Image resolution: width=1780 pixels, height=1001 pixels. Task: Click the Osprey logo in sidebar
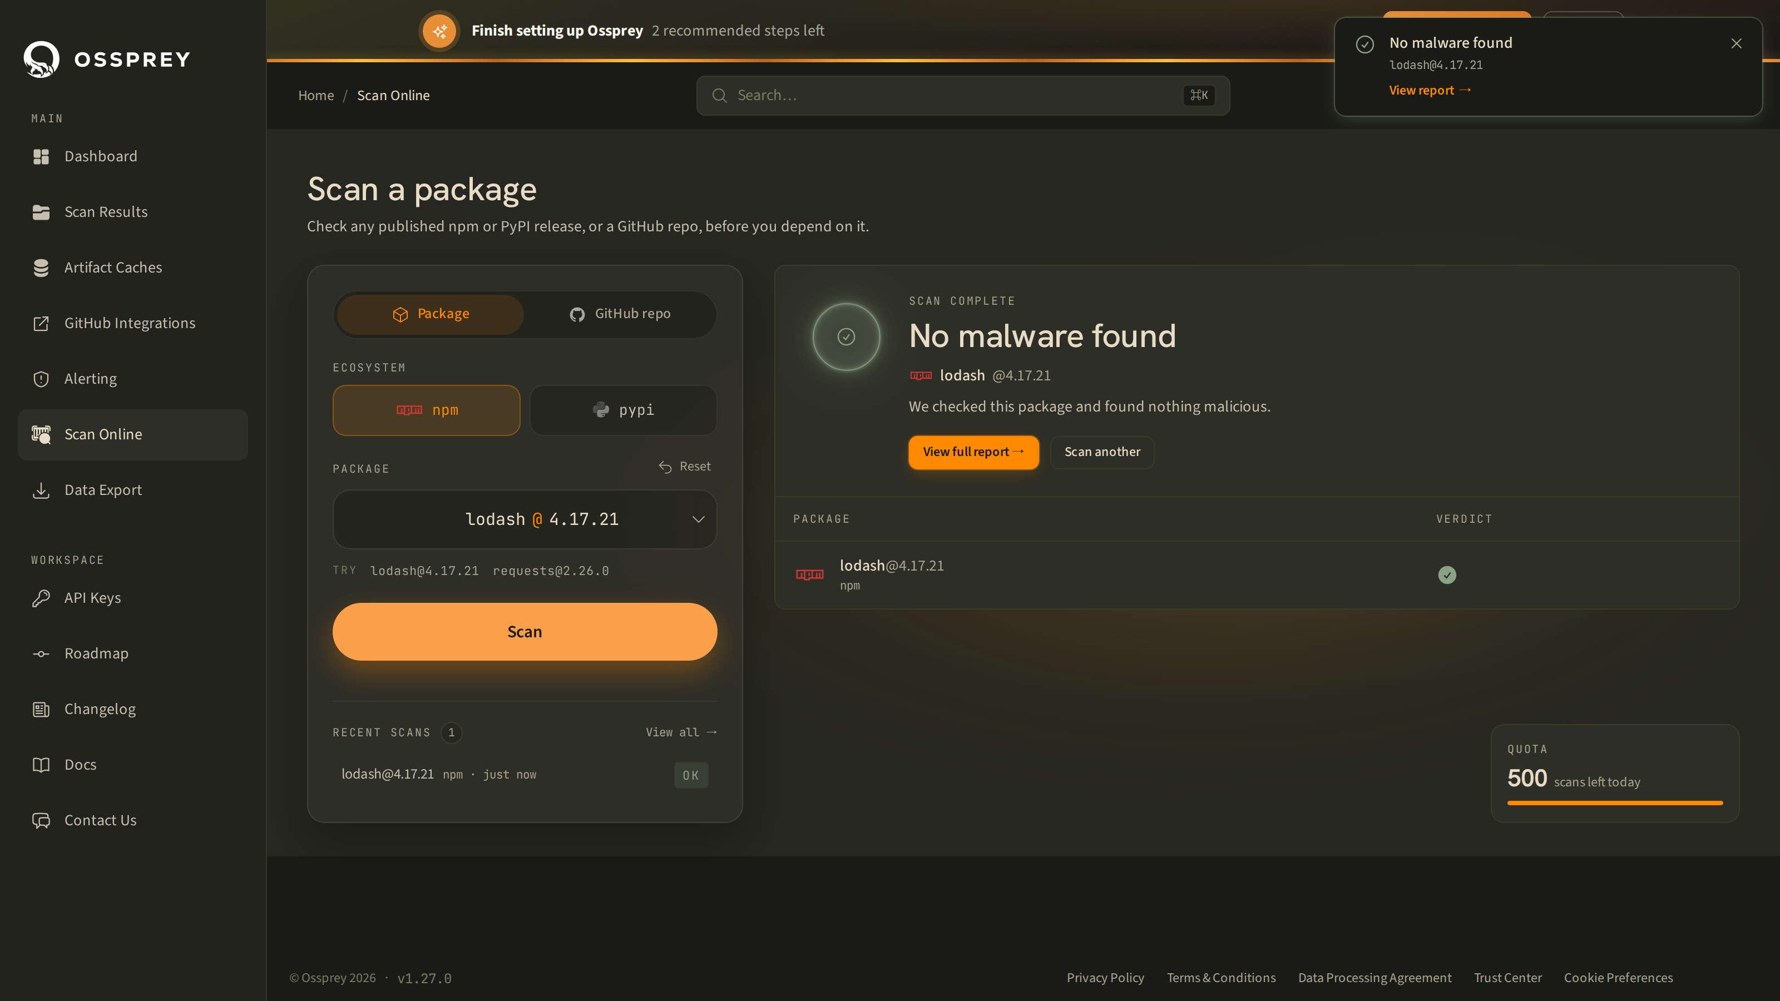(x=41, y=60)
